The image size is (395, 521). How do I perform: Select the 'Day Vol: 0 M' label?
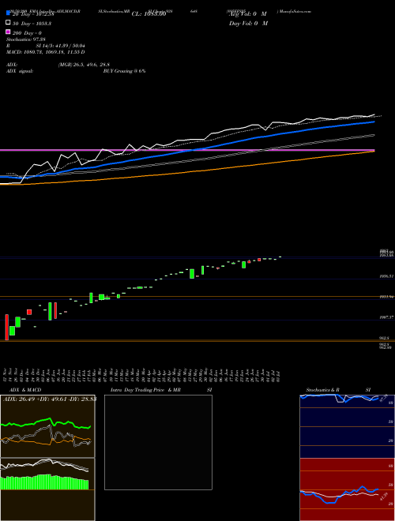click(x=248, y=23)
